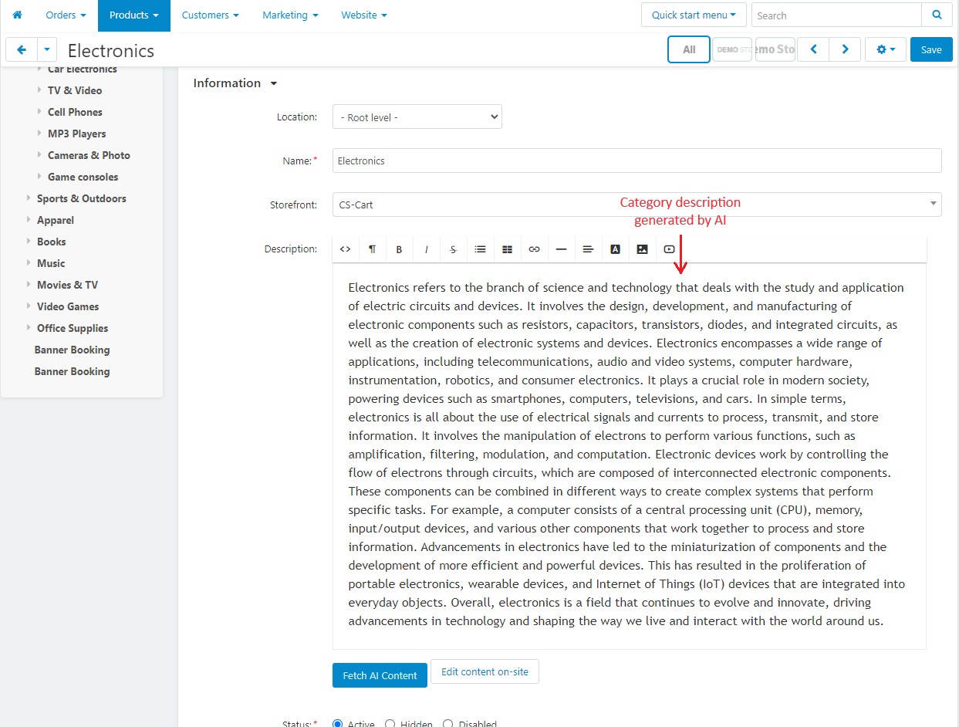The width and height of the screenshot is (959, 727).
Task: Collapse the Information section
Action: [235, 83]
